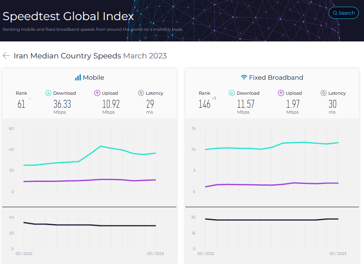Click Mobile download speed 36.33 value
Viewport: 364px width, 264px height.
click(62, 104)
